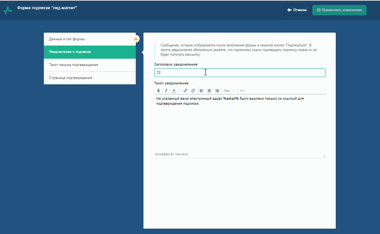The image size is (380, 234).
Task: Click the Форма подписки "лид-магнит" title
Action: pyautogui.click(x=47, y=8)
